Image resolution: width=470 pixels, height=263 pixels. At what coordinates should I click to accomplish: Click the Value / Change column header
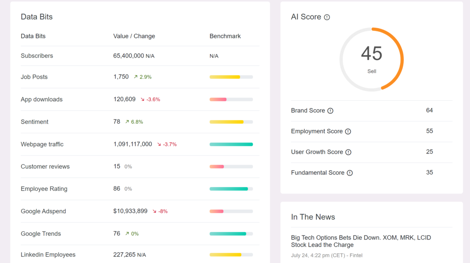pyautogui.click(x=134, y=36)
